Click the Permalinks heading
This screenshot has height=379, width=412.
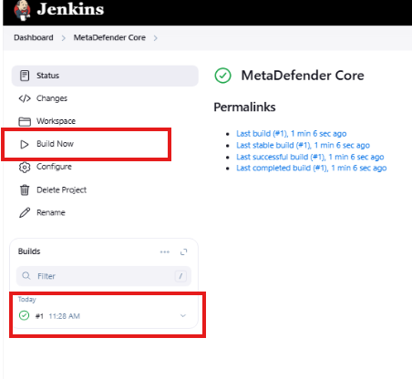point(244,107)
